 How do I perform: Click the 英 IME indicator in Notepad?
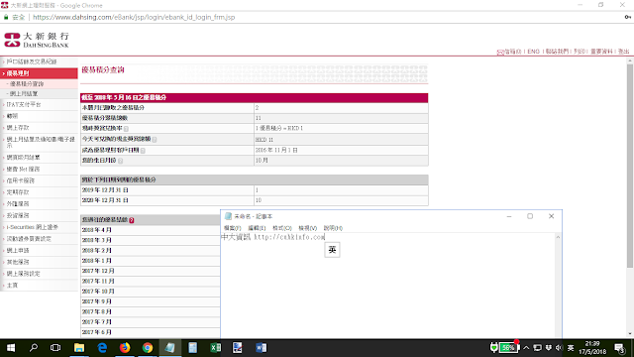click(x=332, y=250)
